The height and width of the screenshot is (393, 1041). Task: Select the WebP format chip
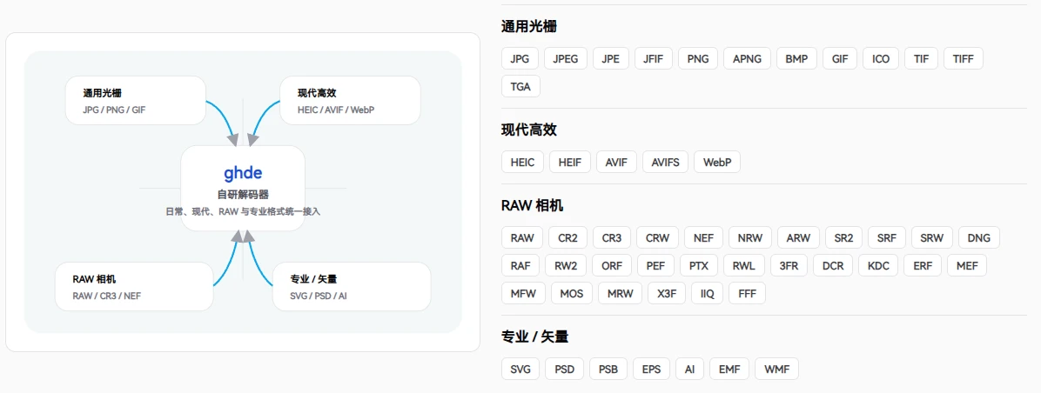coord(717,162)
